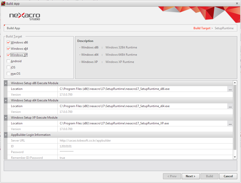Check the iOS build target
Image resolution: width=241 pixels, height=183 pixels.
coord(8,67)
